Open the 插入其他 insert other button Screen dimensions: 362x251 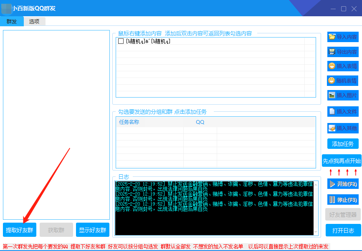pyautogui.click(x=343, y=128)
